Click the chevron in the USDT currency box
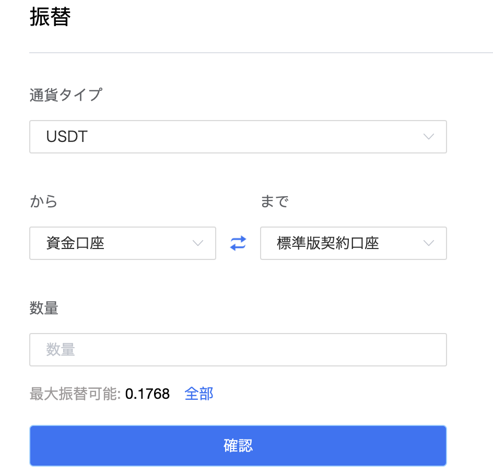Screen dimensions: 493x475 coord(429,137)
